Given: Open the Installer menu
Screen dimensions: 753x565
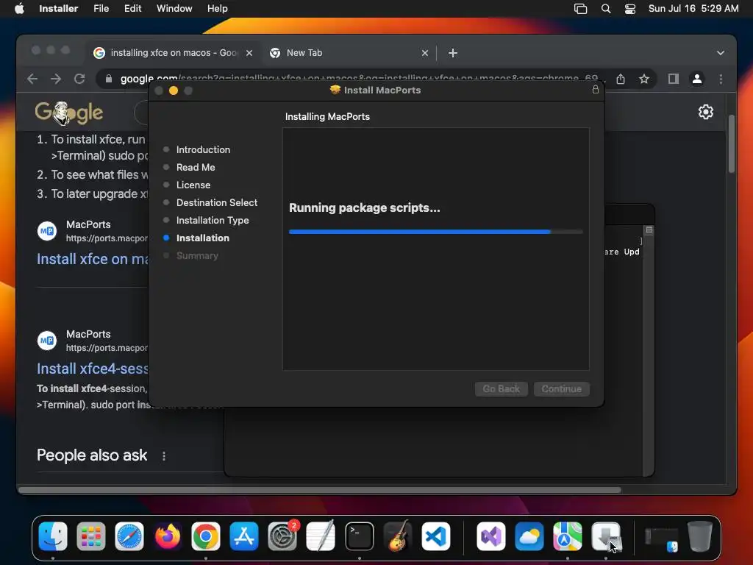Looking at the screenshot, I should pos(59,9).
